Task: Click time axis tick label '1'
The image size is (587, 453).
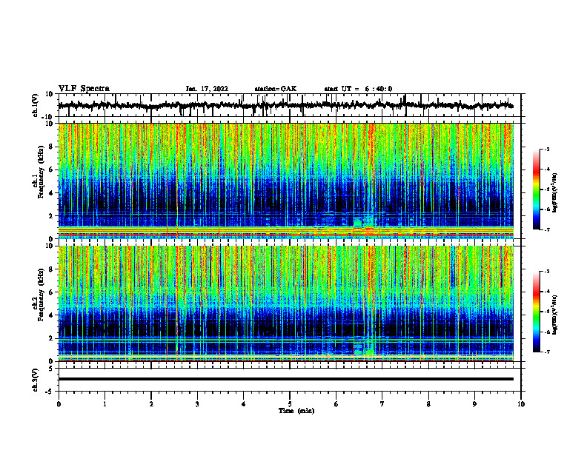Action: point(105,404)
